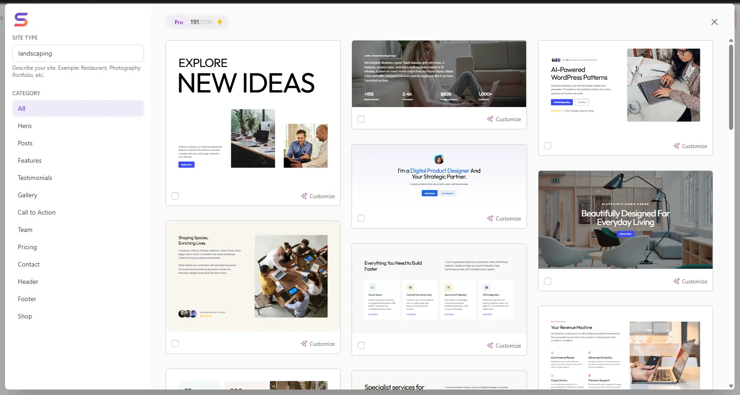Close the pattern library dialog
This screenshot has width=740, height=395.
point(714,22)
